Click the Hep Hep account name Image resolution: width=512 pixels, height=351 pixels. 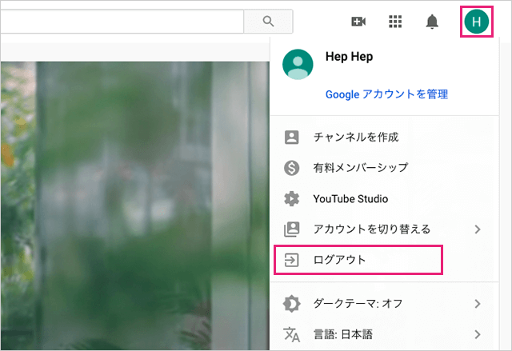coord(349,58)
